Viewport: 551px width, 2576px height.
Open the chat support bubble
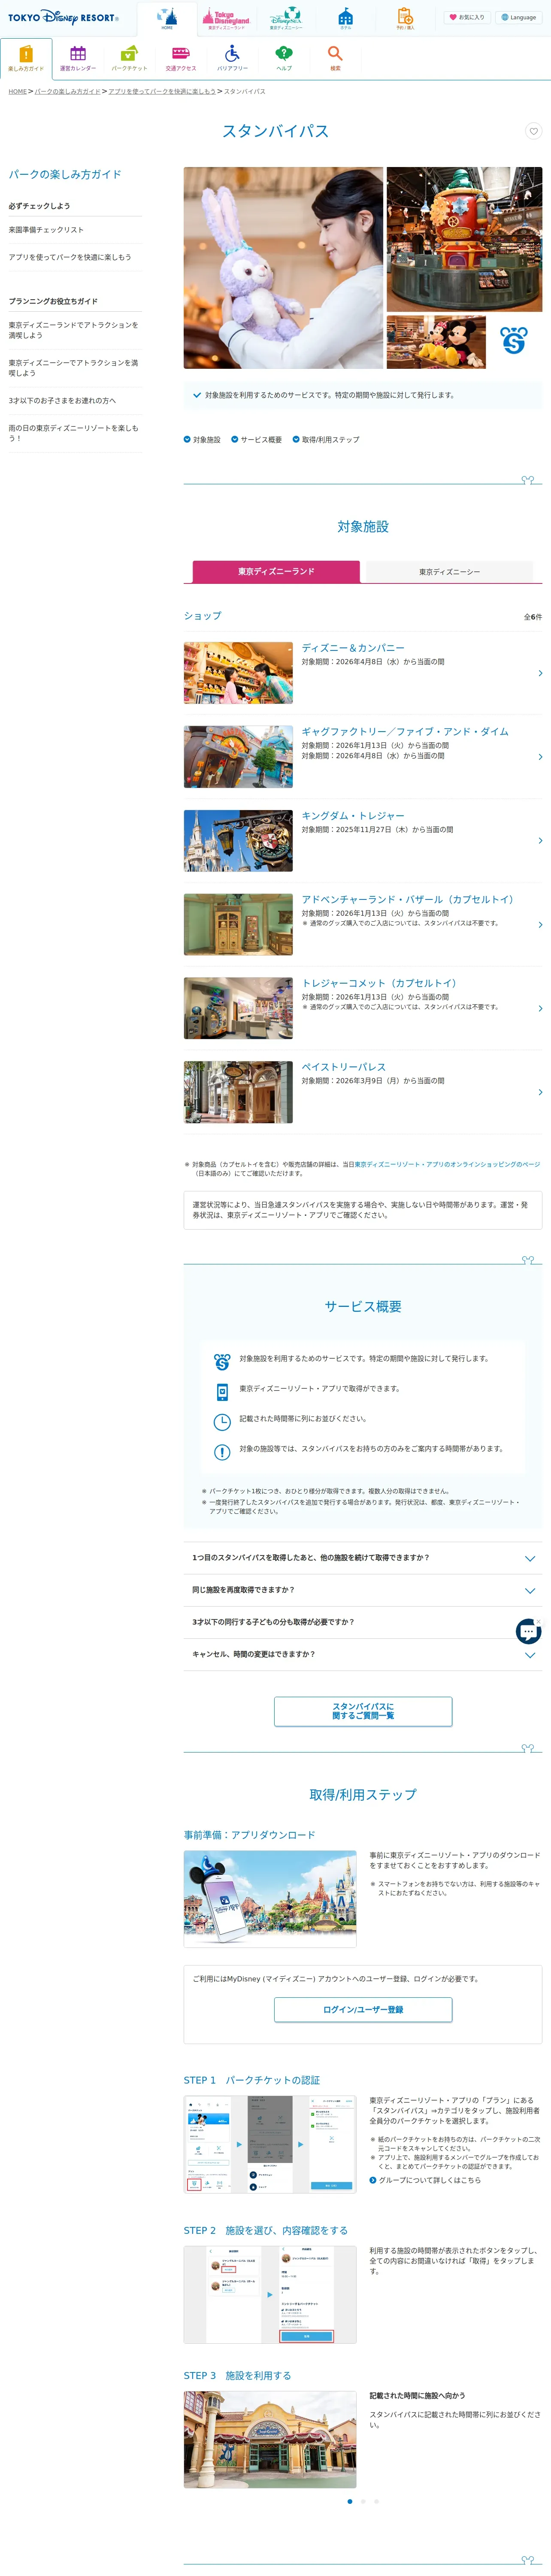coord(528,1631)
